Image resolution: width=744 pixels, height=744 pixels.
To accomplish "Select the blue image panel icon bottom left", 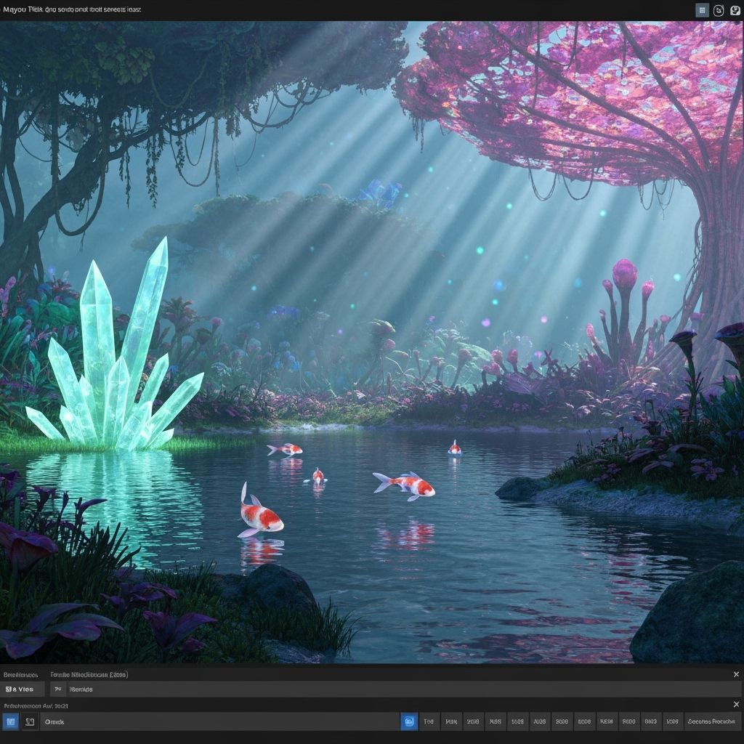I will pyautogui.click(x=10, y=721).
